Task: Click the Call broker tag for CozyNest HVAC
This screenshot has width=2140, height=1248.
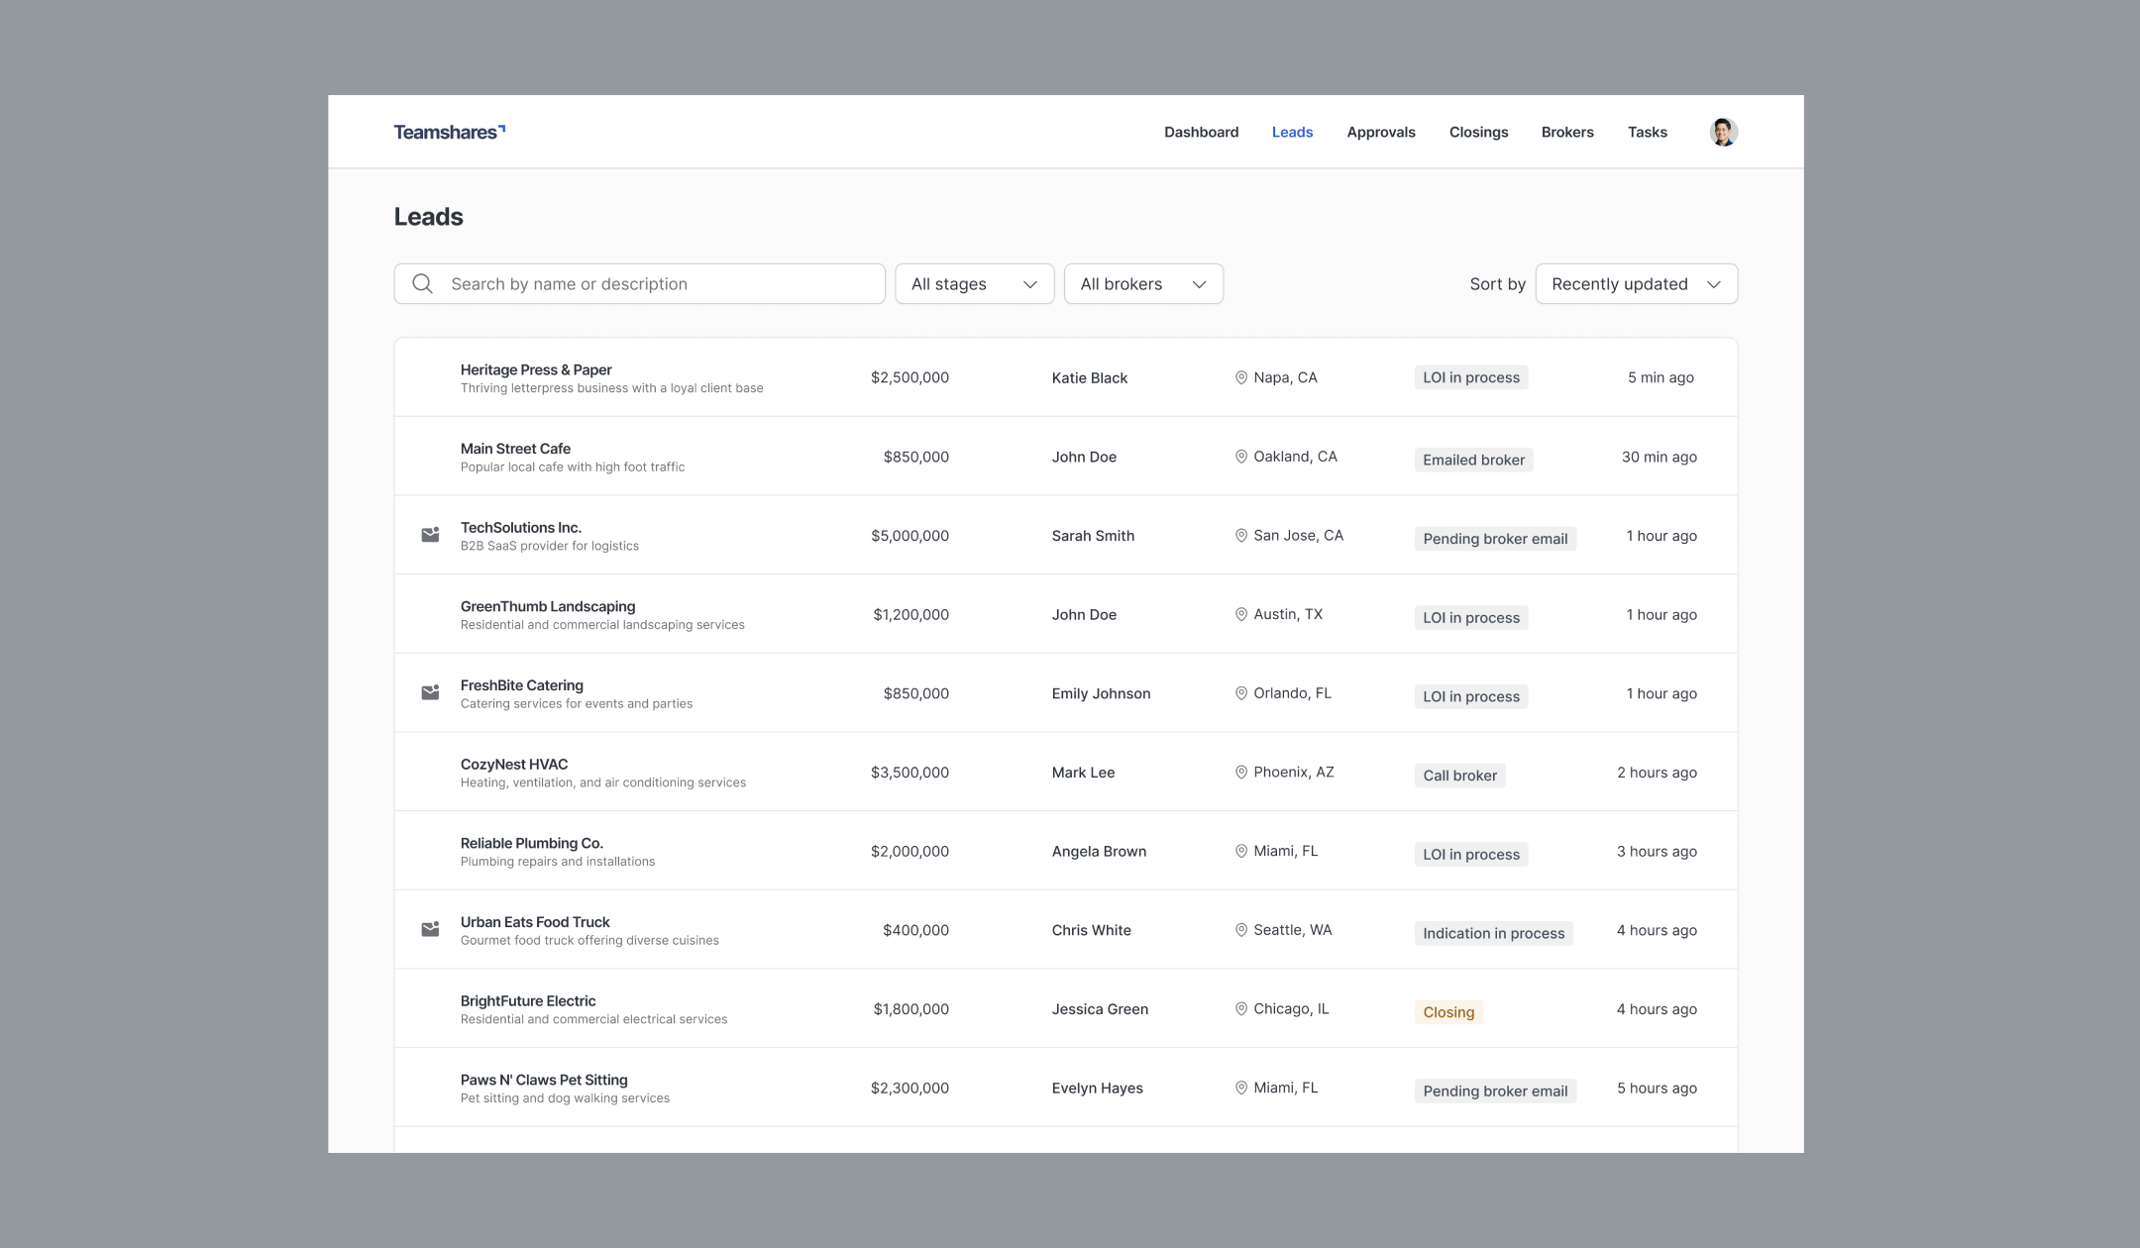Action: 1459,776
